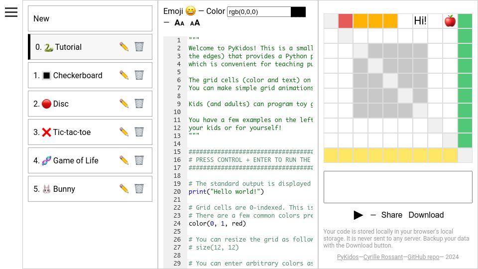Image resolution: width=478 pixels, height=269 pixels.
Task: Open the Tic-tac-toe script
Action: (x=90, y=132)
